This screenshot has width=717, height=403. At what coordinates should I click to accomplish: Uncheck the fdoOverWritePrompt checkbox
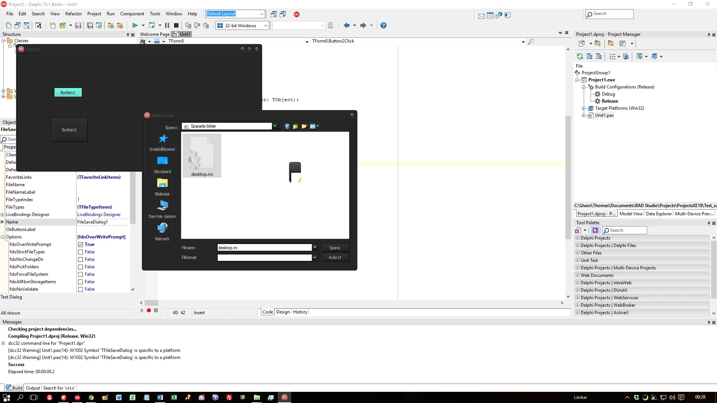(80, 245)
